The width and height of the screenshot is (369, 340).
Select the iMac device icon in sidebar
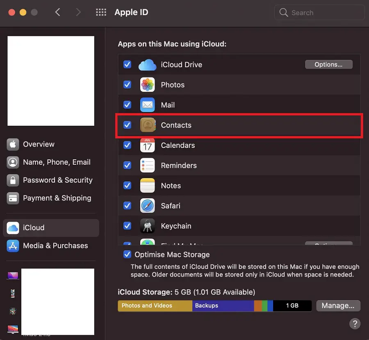pos(13,329)
